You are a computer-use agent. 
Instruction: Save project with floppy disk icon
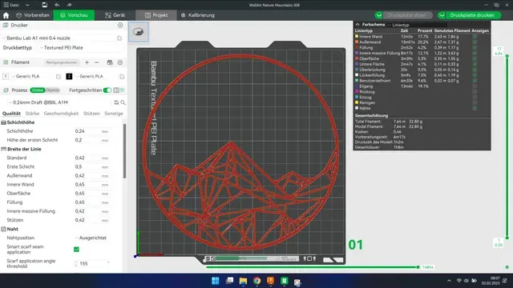tap(45, 5)
